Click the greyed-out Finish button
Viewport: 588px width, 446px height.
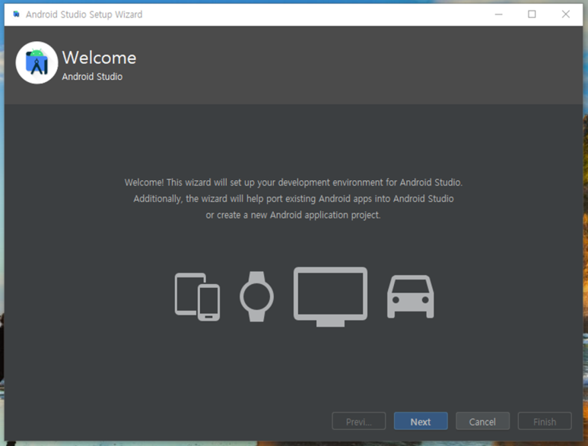(545, 421)
